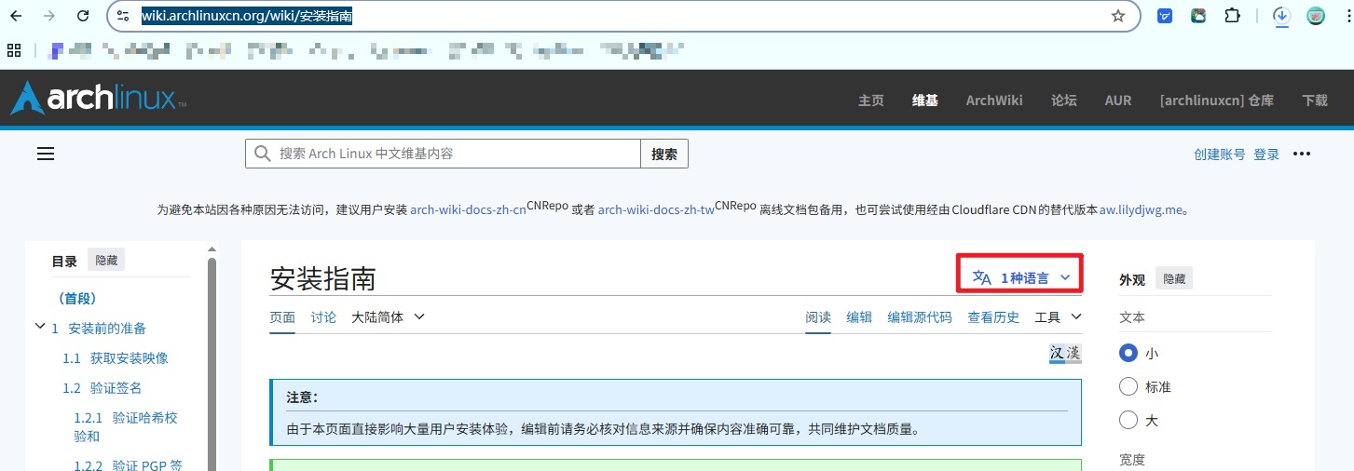Open the browser profile avatar
Viewport: 1354px width, 471px height.
[x=1316, y=16]
